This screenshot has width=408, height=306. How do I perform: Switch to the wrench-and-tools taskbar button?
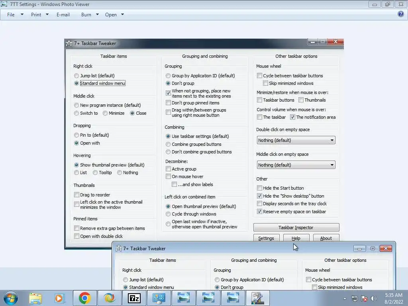[257, 298]
